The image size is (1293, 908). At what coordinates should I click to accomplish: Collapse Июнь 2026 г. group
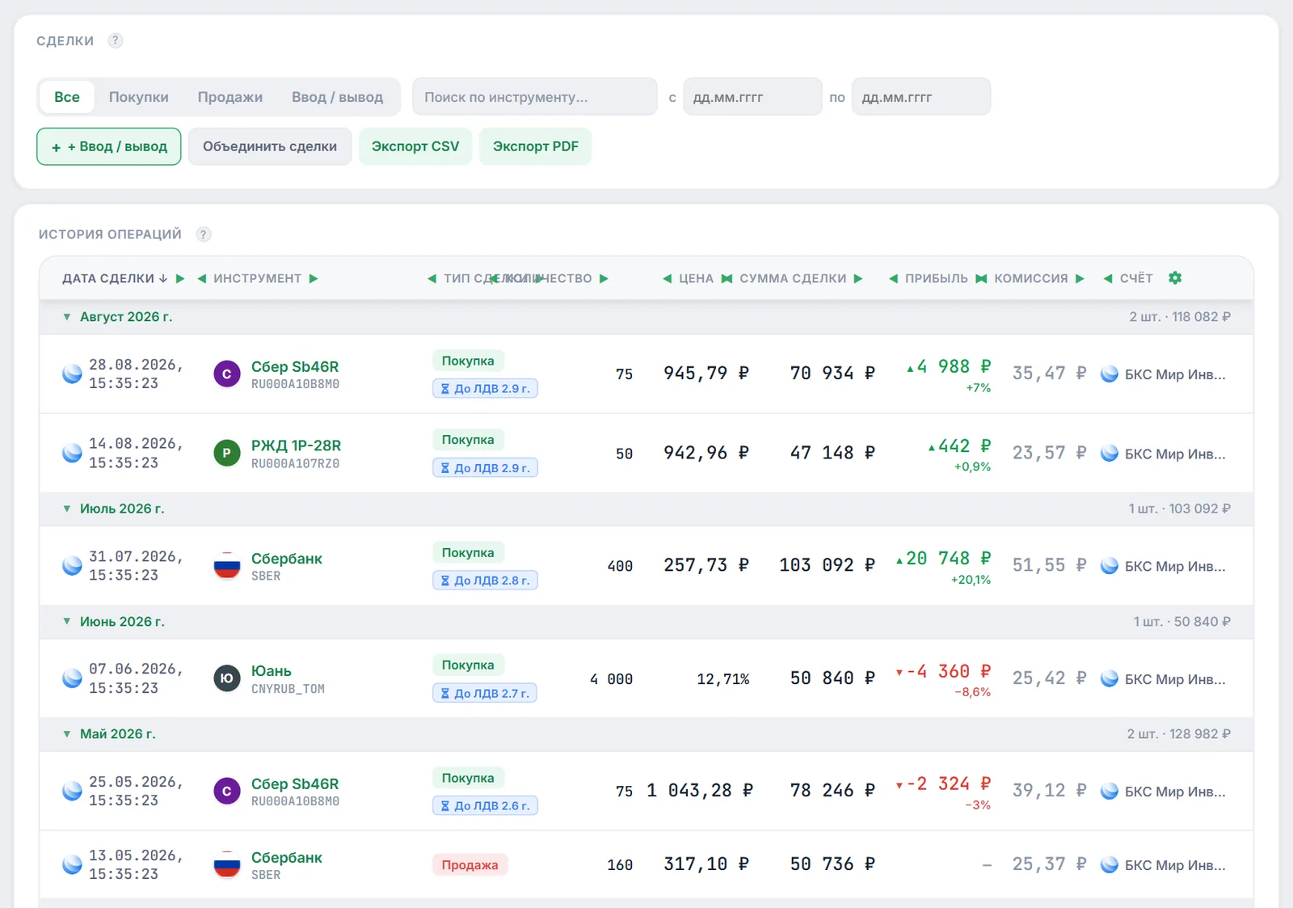point(67,622)
